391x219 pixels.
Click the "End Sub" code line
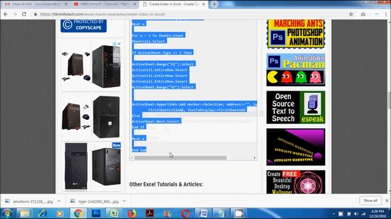pos(139,150)
